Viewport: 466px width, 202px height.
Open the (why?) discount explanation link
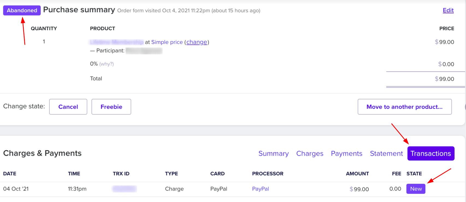[x=106, y=64]
